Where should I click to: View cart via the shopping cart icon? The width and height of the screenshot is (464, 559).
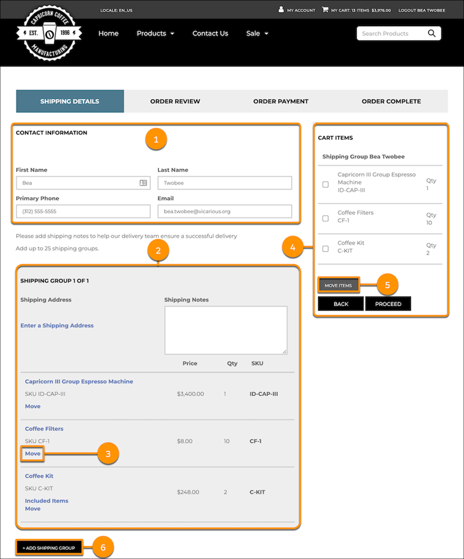pos(326,10)
